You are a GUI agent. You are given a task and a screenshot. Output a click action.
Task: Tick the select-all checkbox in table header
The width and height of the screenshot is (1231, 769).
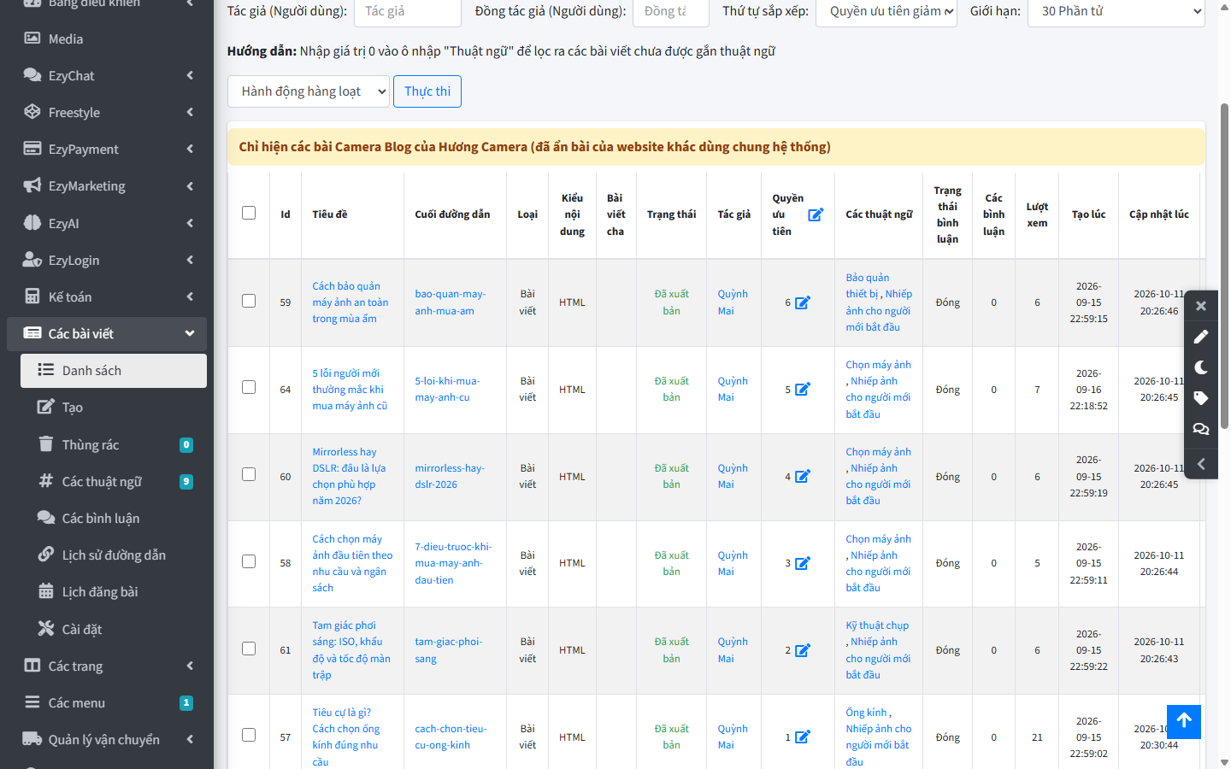249,213
